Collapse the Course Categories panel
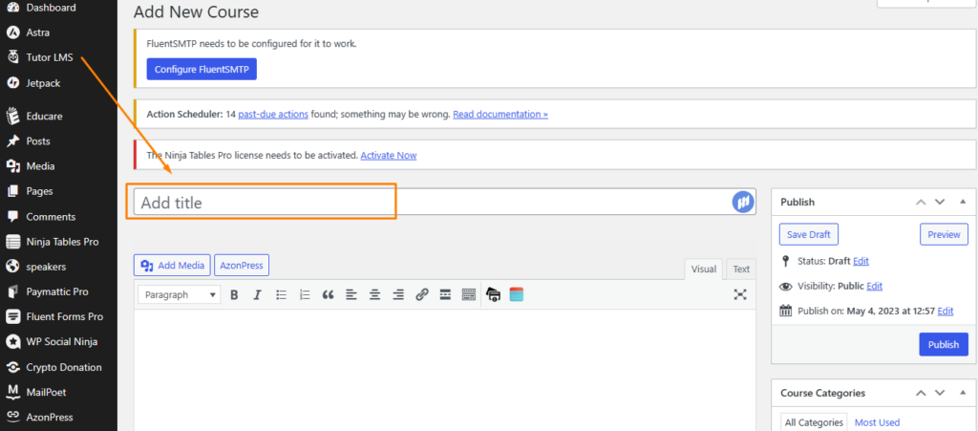 coord(963,394)
